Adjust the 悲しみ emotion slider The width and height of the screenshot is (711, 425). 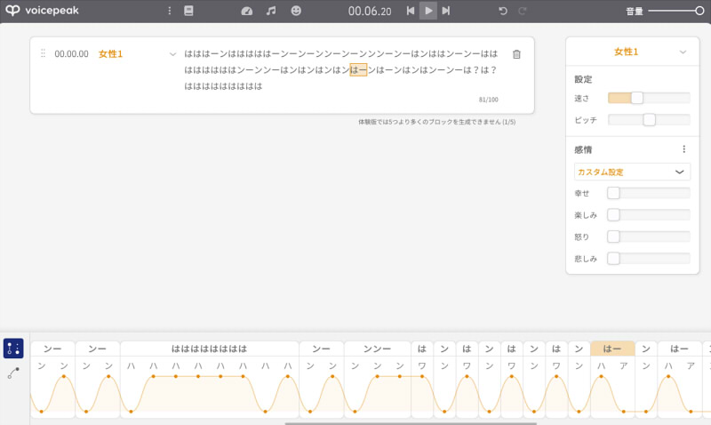coord(649,258)
